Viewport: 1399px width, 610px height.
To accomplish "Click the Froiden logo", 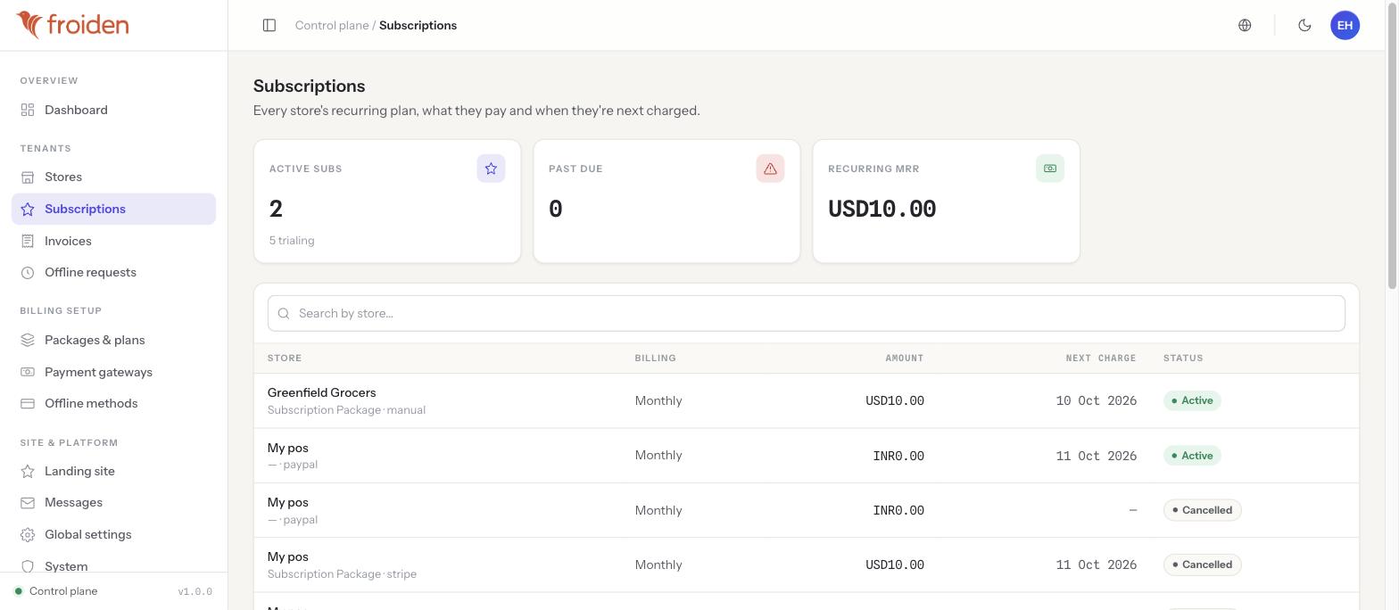I will point(72,25).
